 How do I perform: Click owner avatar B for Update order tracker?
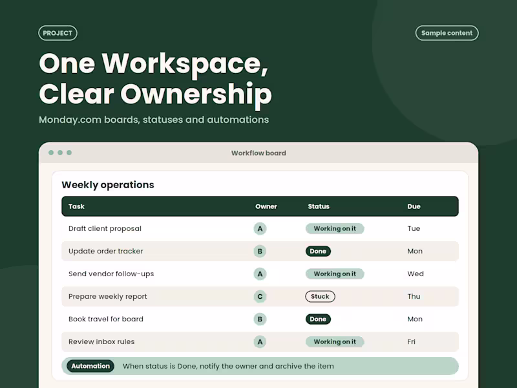[x=260, y=251]
